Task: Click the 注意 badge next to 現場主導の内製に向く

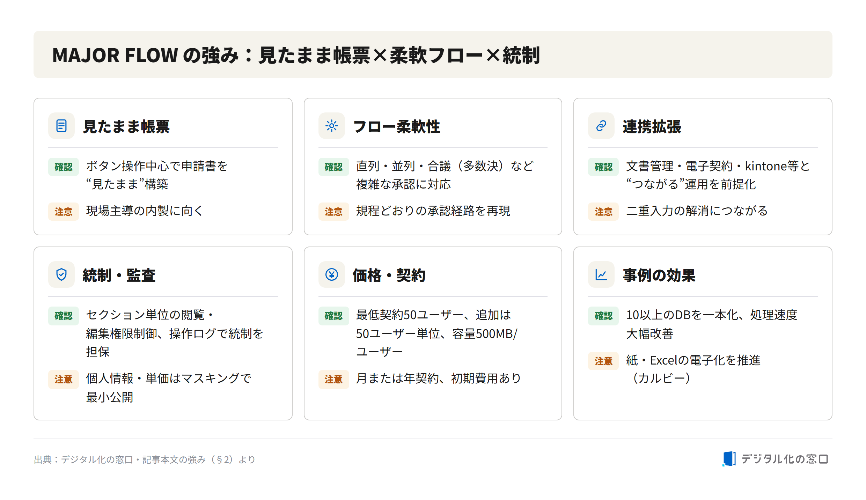Action: (x=64, y=212)
